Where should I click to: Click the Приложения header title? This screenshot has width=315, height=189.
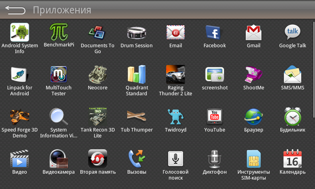click(x=62, y=10)
